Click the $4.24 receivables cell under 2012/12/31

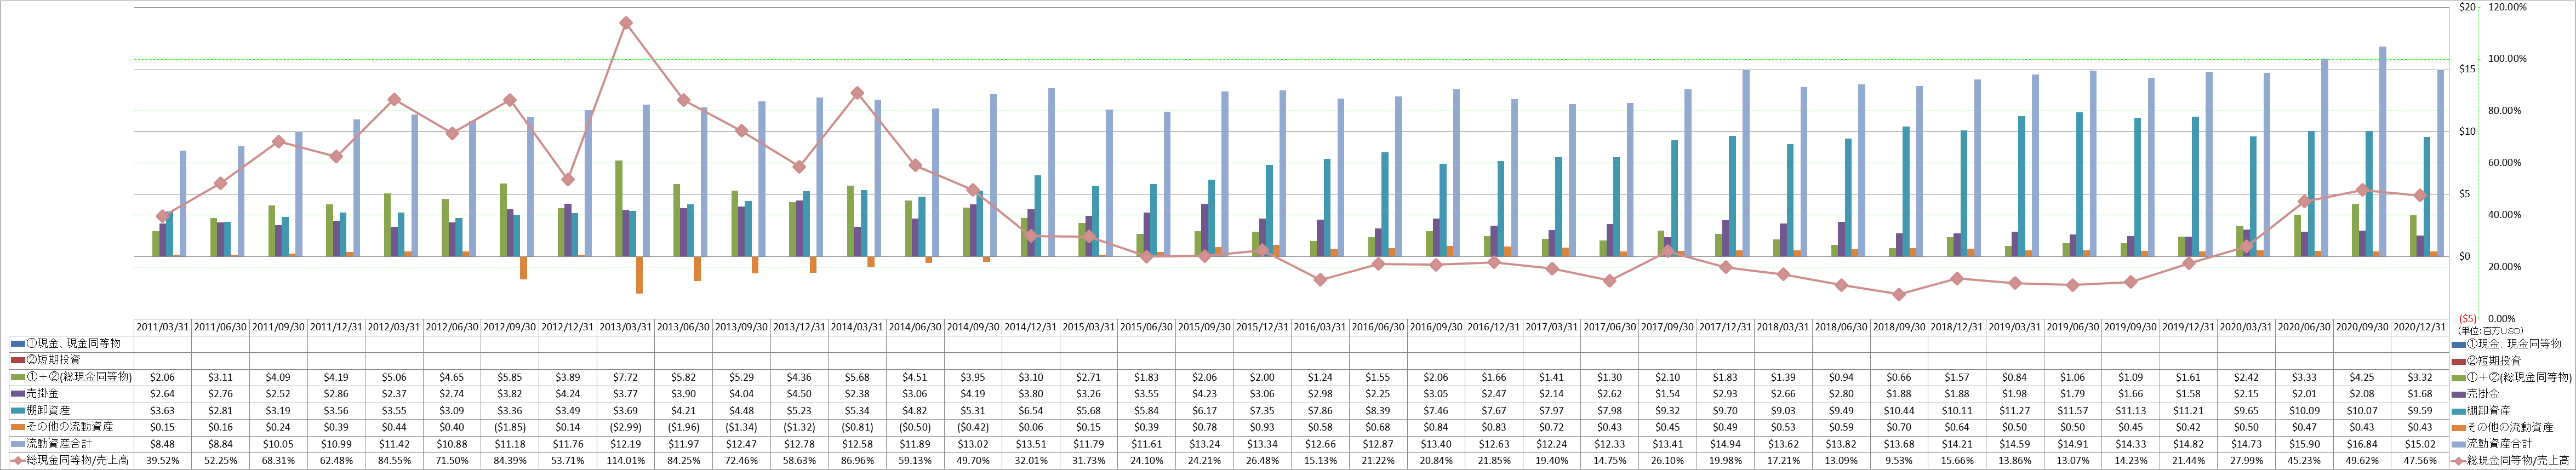click(x=568, y=393)
